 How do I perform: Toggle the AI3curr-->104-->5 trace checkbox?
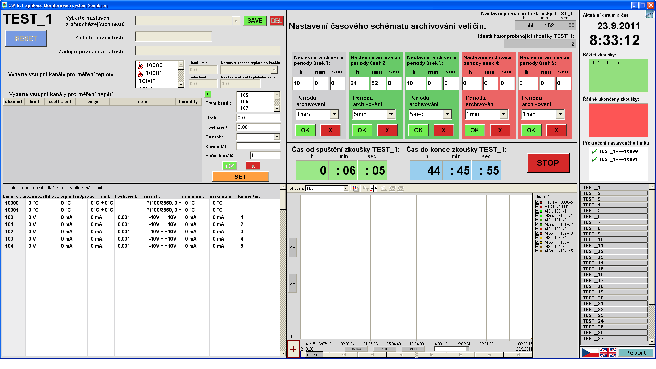(537, 251)
